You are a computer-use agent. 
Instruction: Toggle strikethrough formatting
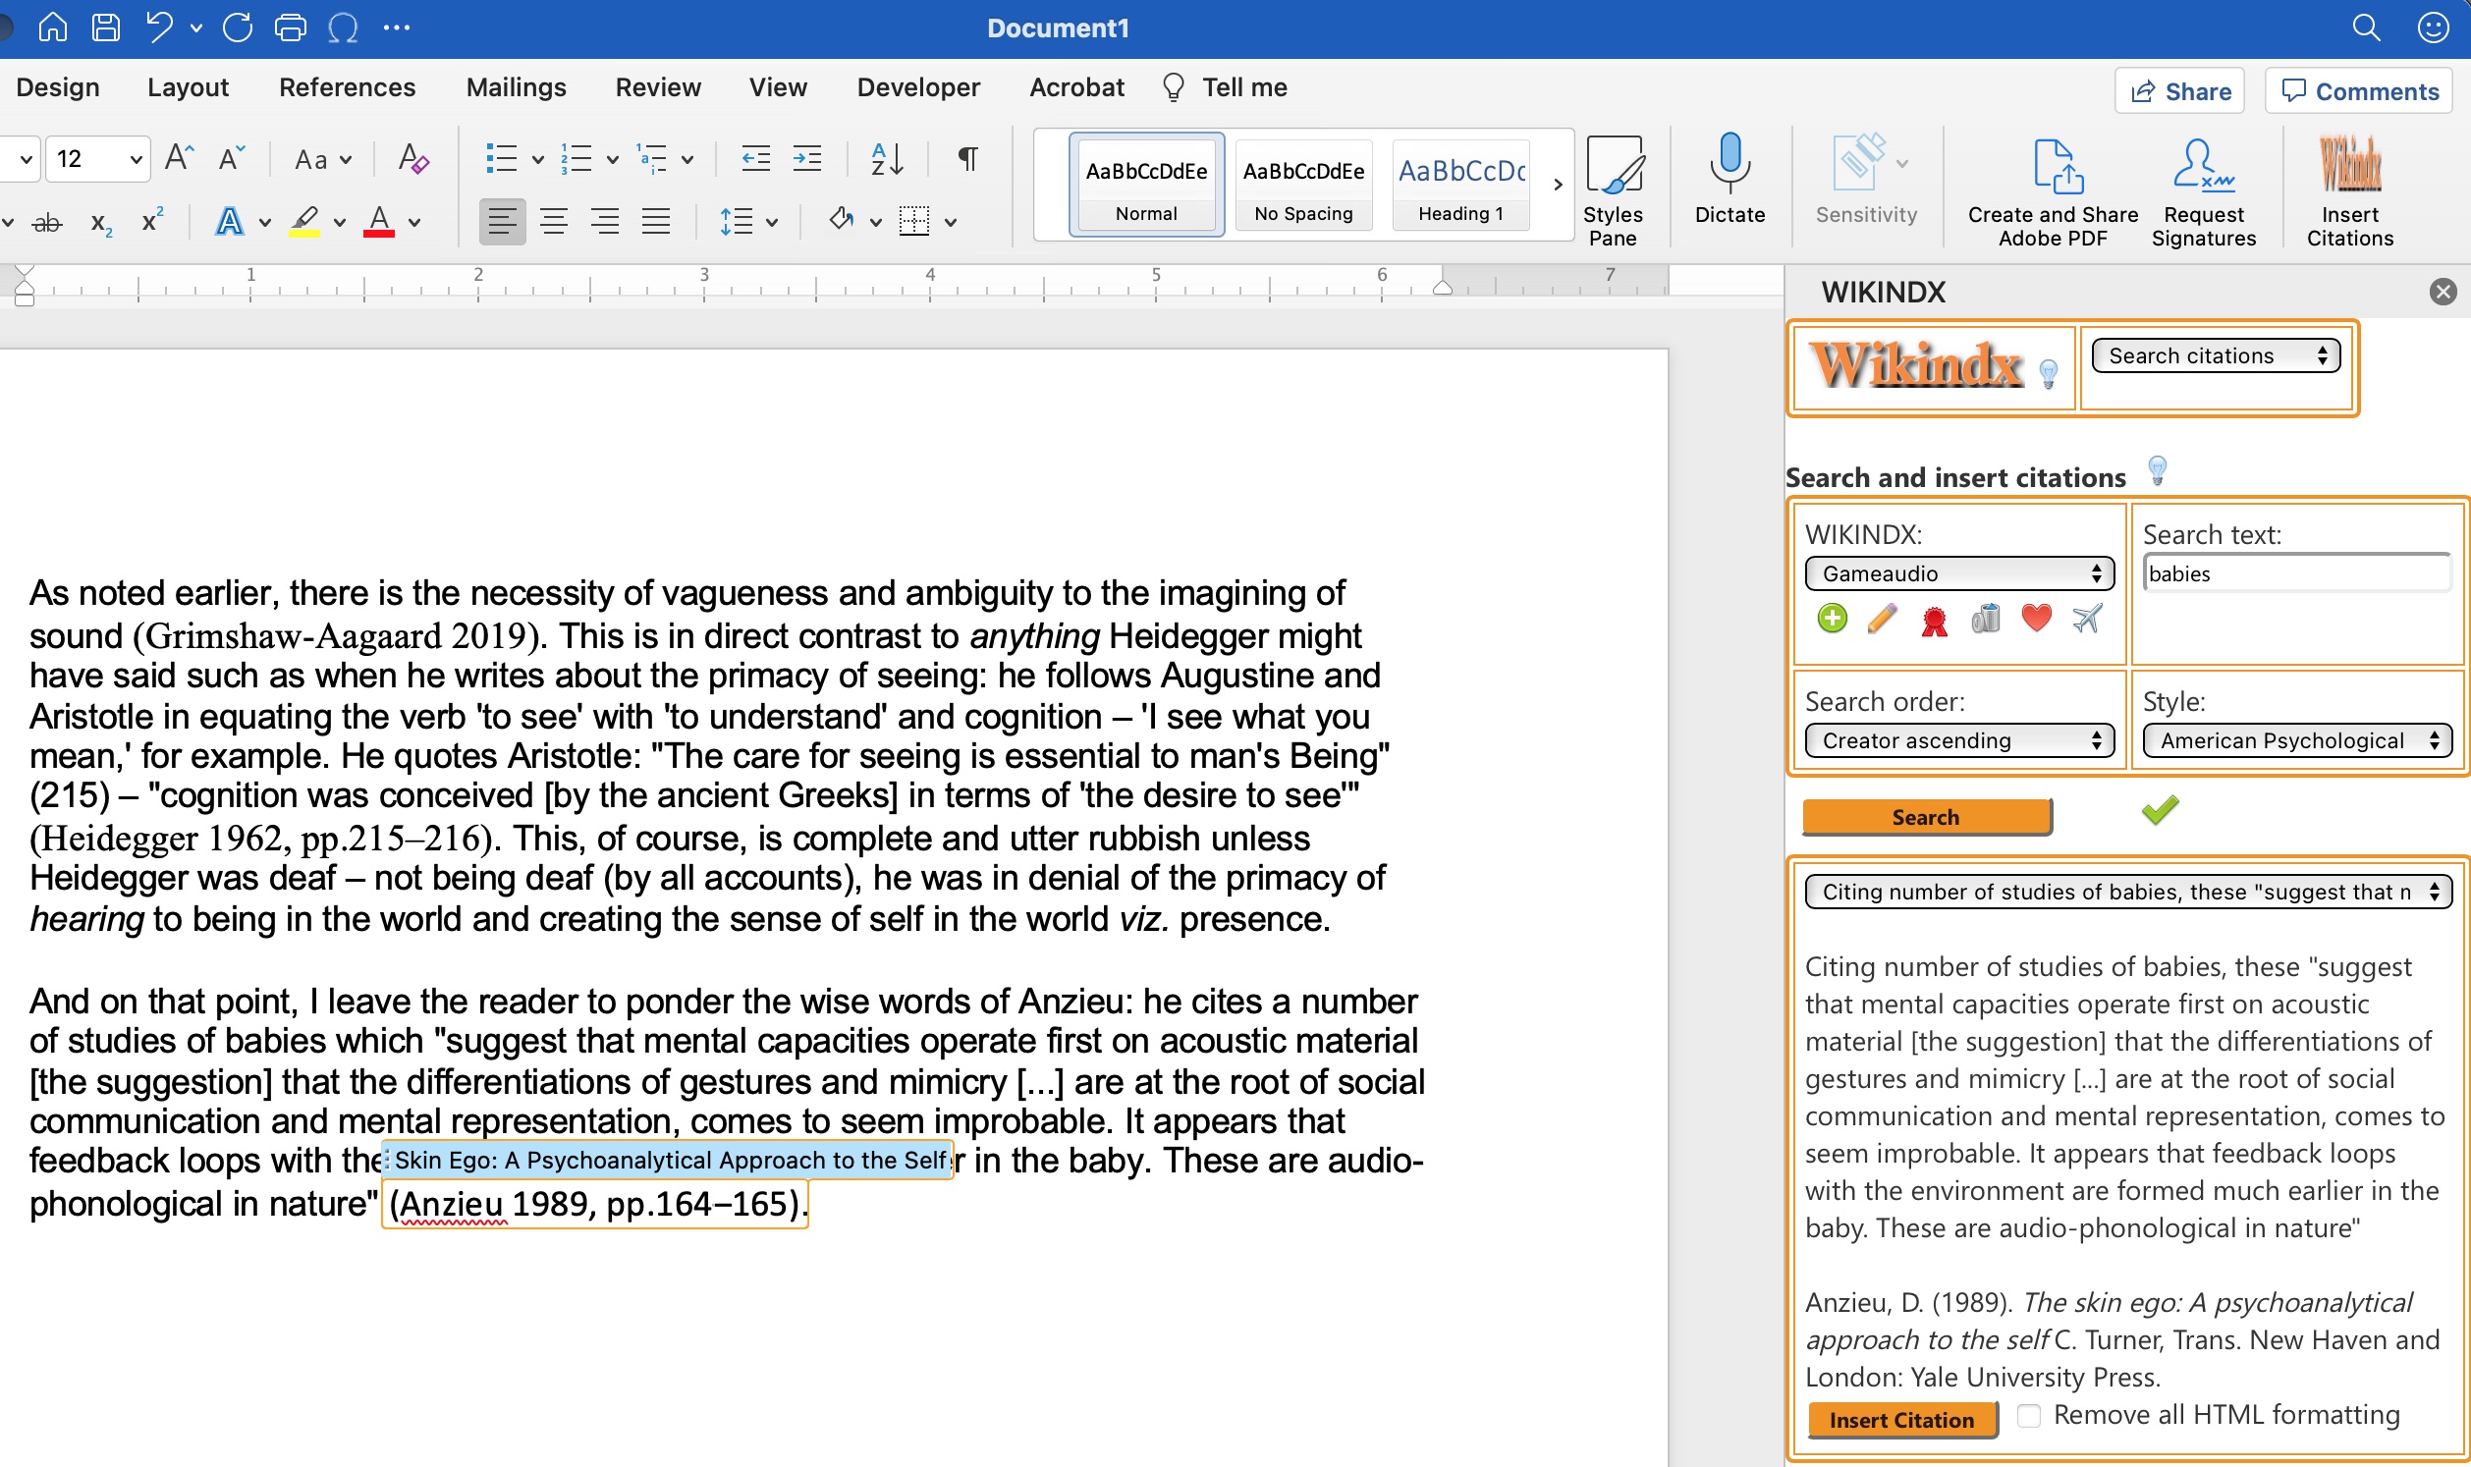coord(46,223)
